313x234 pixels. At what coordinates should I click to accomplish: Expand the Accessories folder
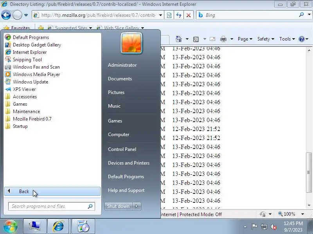coord(25,97)
